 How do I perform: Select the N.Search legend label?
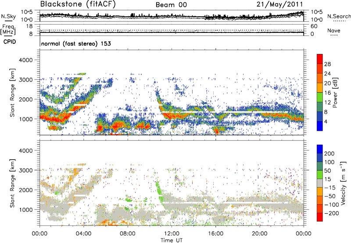[x=339, y=16]
